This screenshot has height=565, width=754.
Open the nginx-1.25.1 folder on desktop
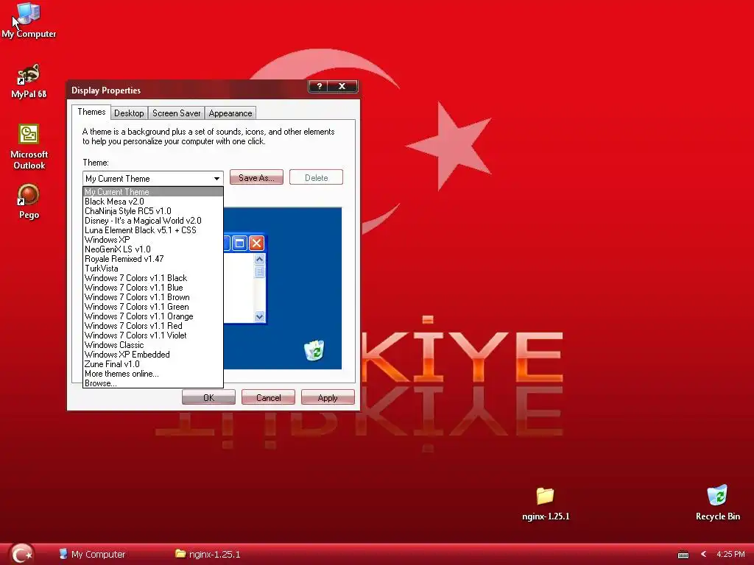[x=546, y=504]
